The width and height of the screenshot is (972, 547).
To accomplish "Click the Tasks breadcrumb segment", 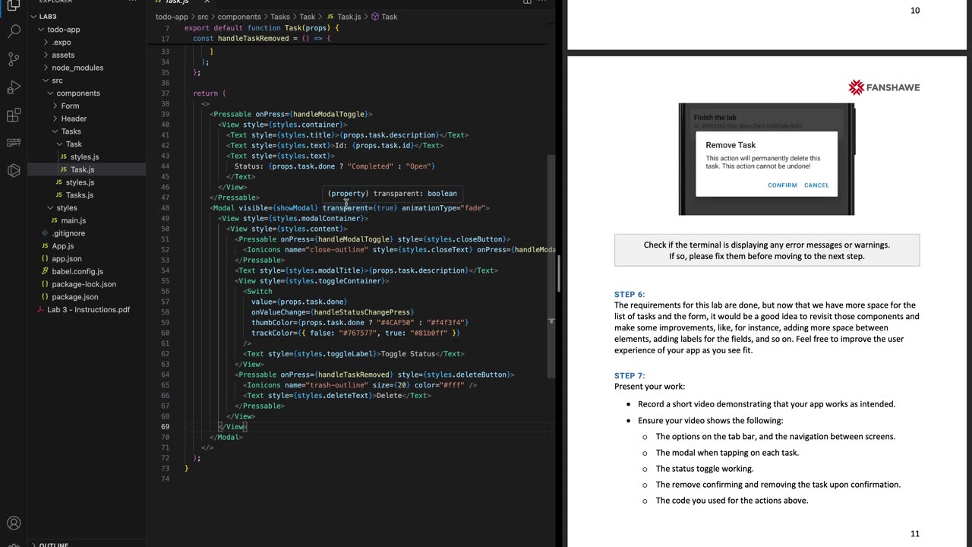I will [280, 17].
